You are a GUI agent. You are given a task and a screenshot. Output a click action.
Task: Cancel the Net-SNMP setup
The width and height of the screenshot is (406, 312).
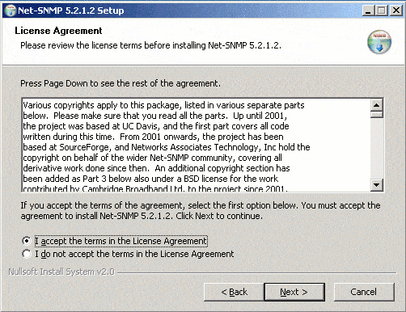364,292
